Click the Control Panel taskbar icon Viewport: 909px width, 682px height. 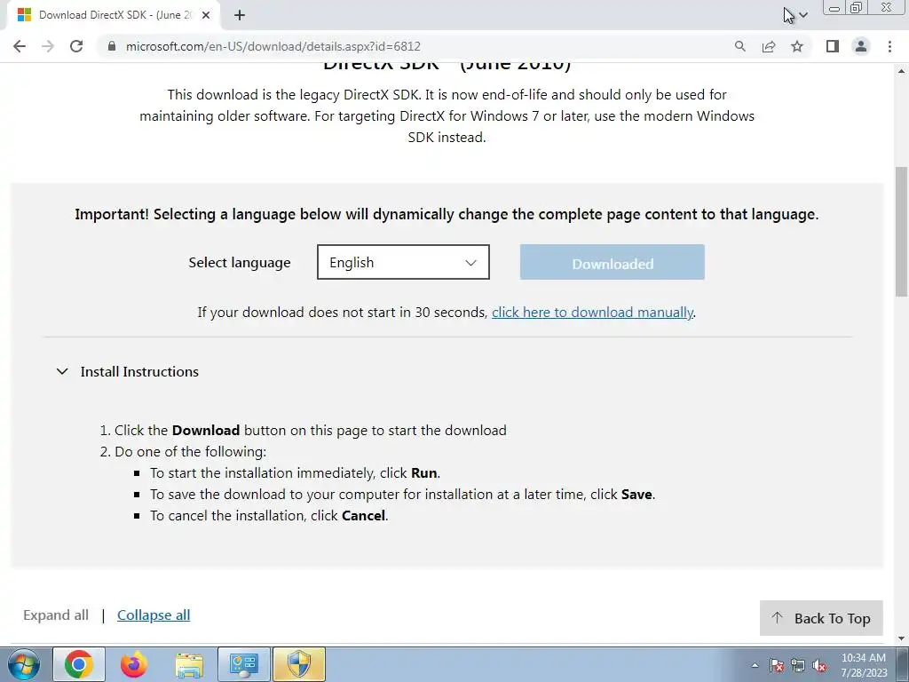coord(243,664)
